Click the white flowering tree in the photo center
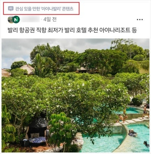This screenshot has height=154, width=151. pyautogui.click(x=65, y=95)
